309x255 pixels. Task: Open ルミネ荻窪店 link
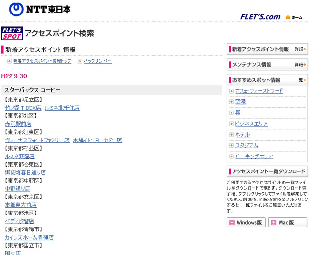[x=20, y=156]
